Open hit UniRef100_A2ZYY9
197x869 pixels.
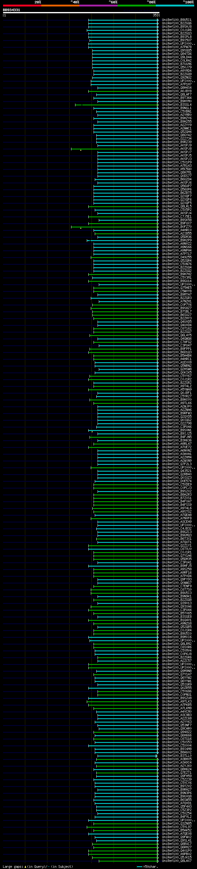coord(176,125)
